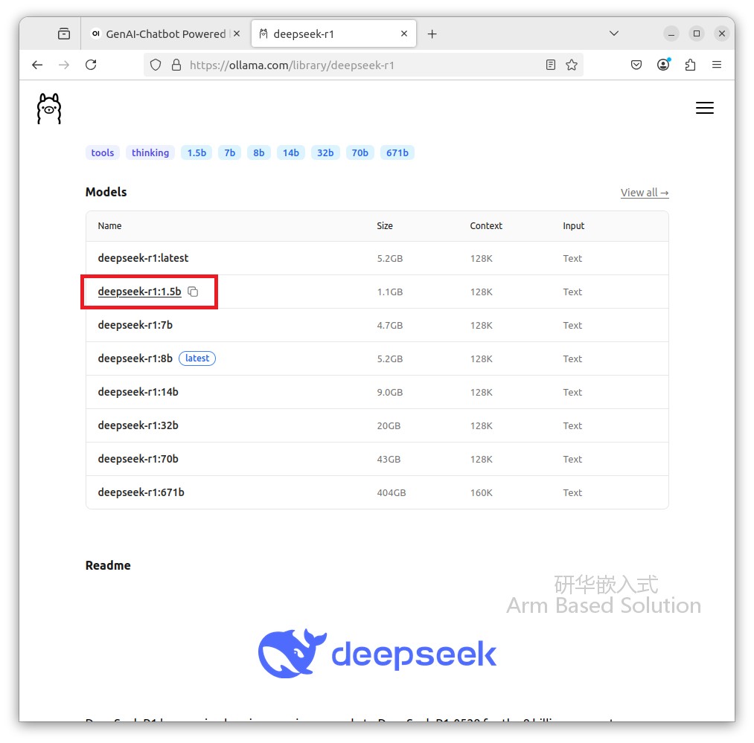Open a new browser tab
The height and width of the screenshot is (743, 754).
tap(432, 33)
